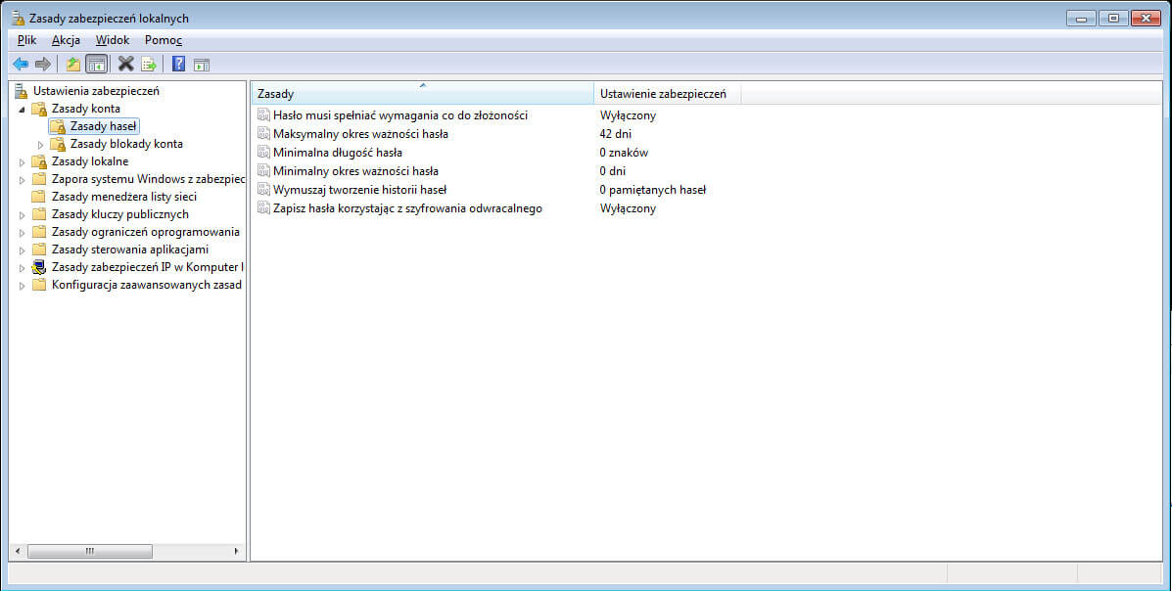The width and height of the screenshot is (1172, 591).
Task: Toggle the Show/Hide Action Pane icon
Action: (x=202, y=65)
